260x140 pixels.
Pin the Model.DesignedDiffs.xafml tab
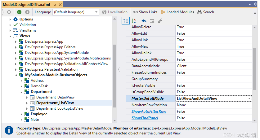54,5
